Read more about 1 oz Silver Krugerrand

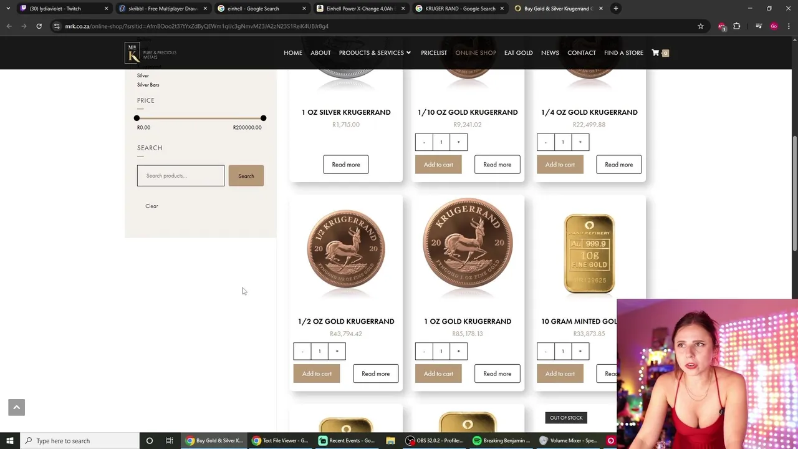point(346,165)
